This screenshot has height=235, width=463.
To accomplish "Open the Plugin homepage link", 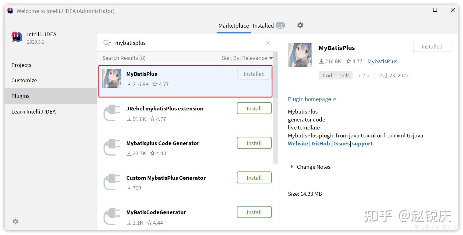I will [310, 99].
